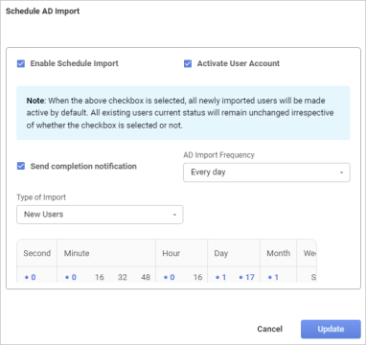Expand Type of Import dropdown

(100, 215)
